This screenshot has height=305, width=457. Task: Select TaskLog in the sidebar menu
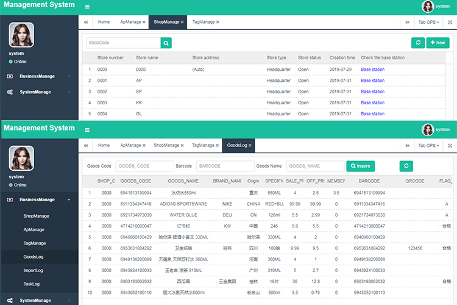point(31,285)
